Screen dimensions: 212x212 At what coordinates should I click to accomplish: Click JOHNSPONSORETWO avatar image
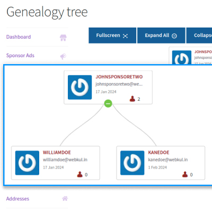click(80, 87)
